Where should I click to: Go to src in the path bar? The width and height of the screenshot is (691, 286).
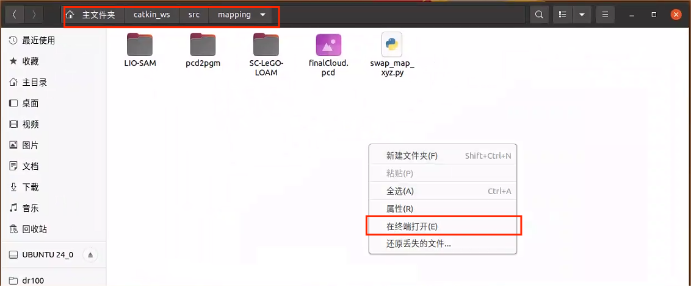tap(194, 15)
